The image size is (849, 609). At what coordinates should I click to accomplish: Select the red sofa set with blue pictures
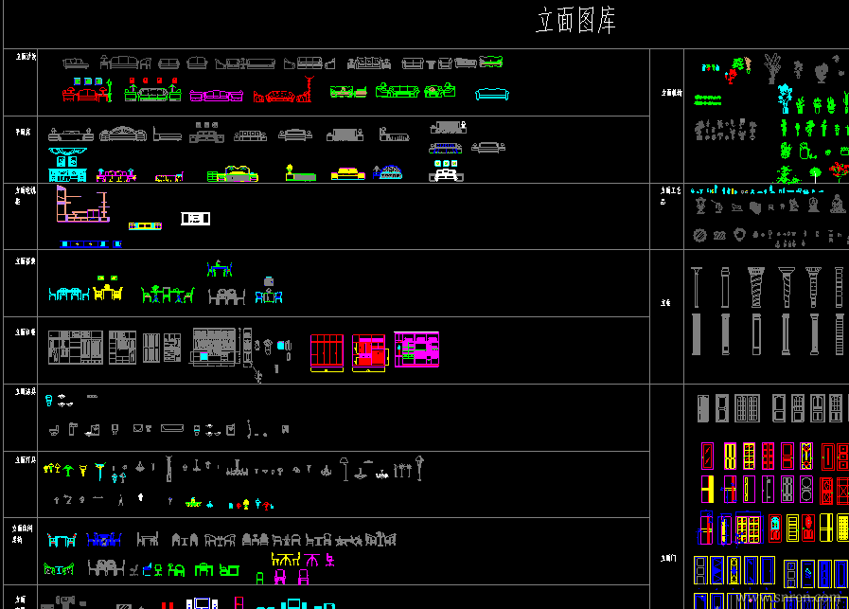coord(87,90)
